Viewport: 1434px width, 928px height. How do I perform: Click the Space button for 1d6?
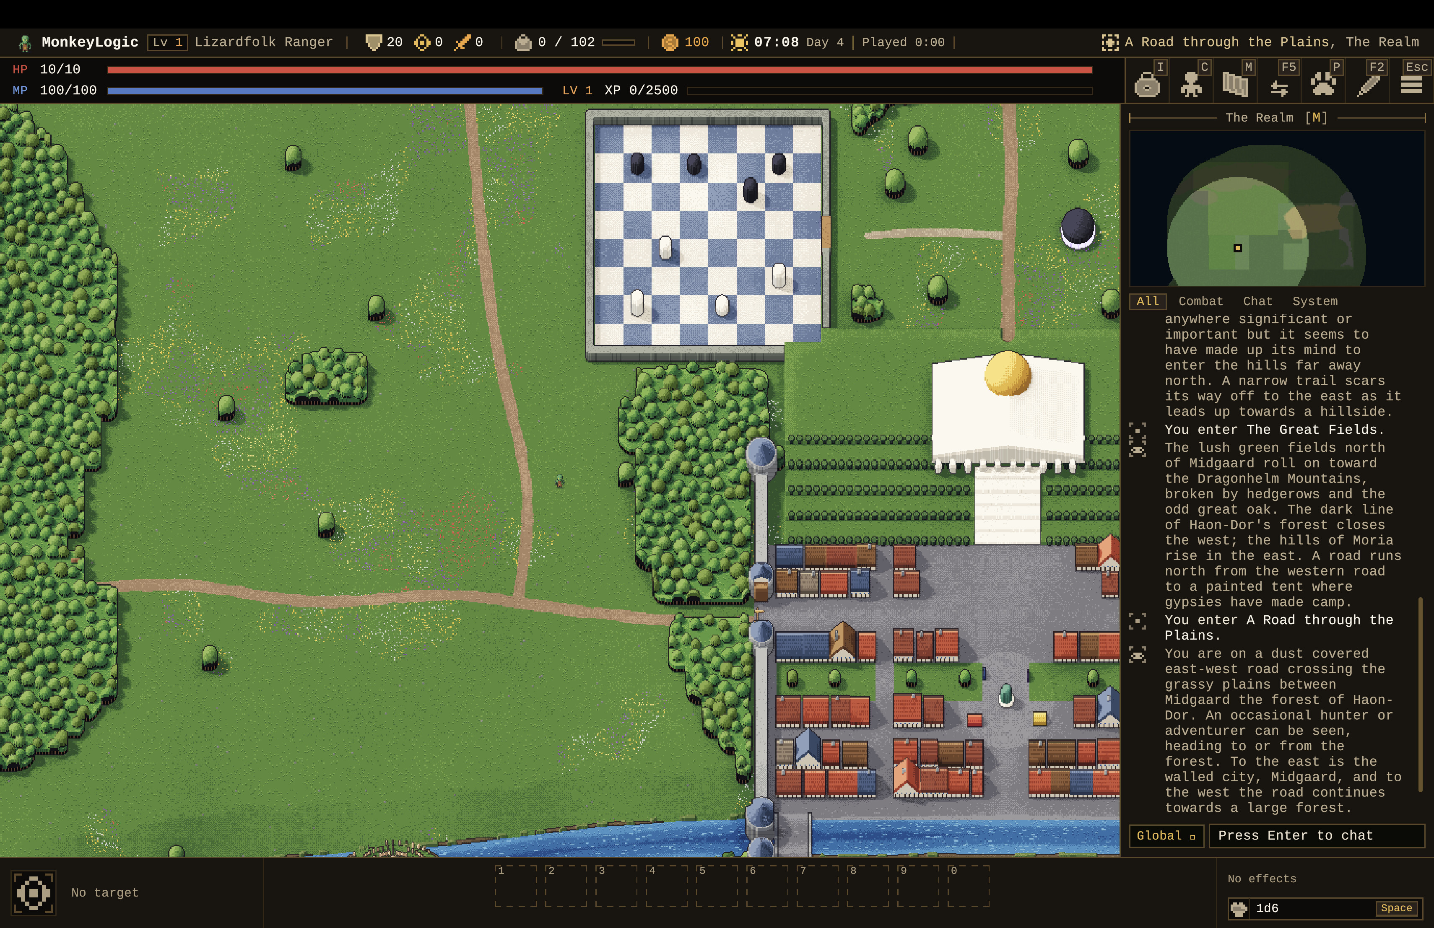pos(1396,908)
